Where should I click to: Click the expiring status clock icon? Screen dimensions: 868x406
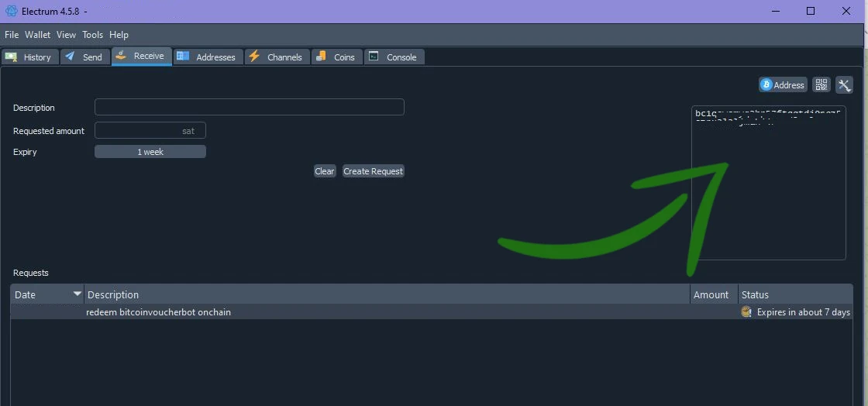coord(746,312)
